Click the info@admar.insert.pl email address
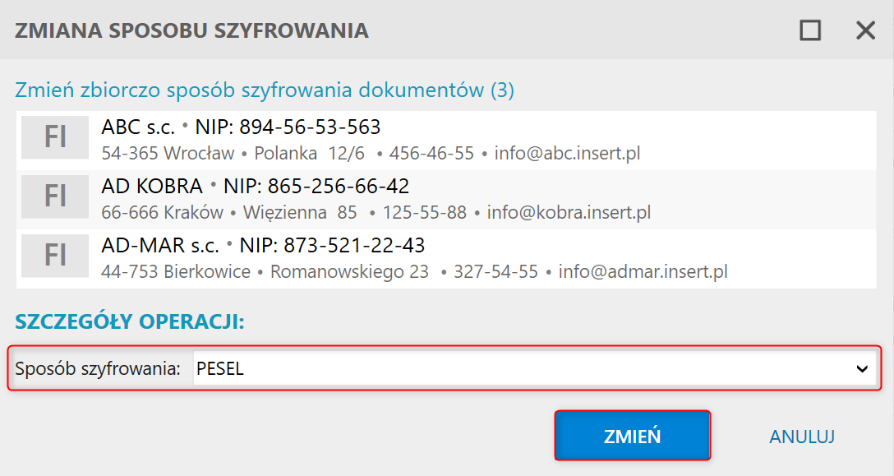The width and height of the screenshot is (894, 476). click(643, 271)
